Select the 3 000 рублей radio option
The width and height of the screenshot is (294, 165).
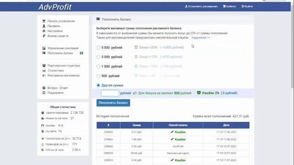pos(98,57)
